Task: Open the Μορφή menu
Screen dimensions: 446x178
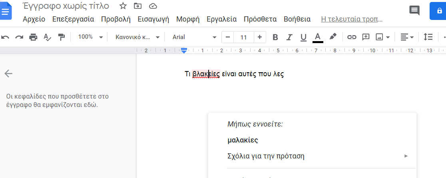Action: [188, 19]
